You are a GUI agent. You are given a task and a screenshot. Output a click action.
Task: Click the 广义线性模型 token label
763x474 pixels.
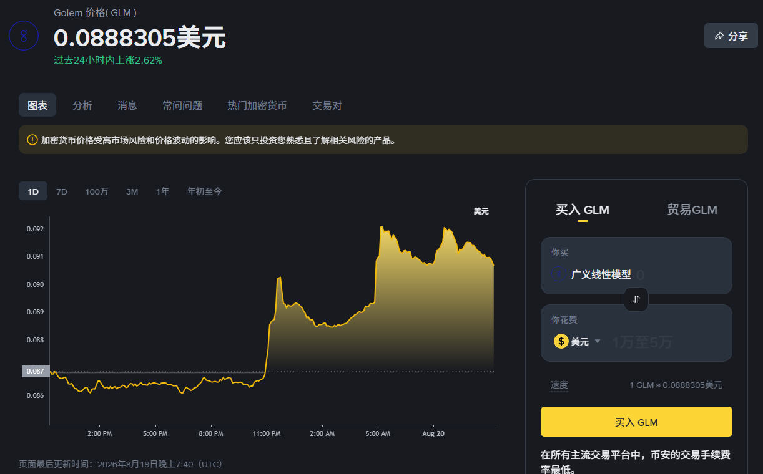[x=601, y=274]
